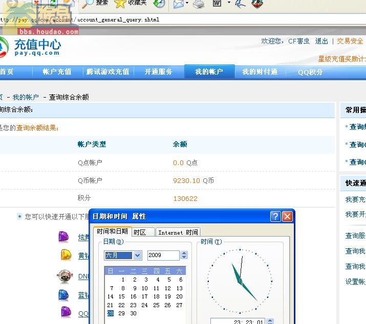Close the 日期和时间 属性 dialog
The width and height of the screenshot is (366, 324).
pyautogui.click(x=287, y=217)
